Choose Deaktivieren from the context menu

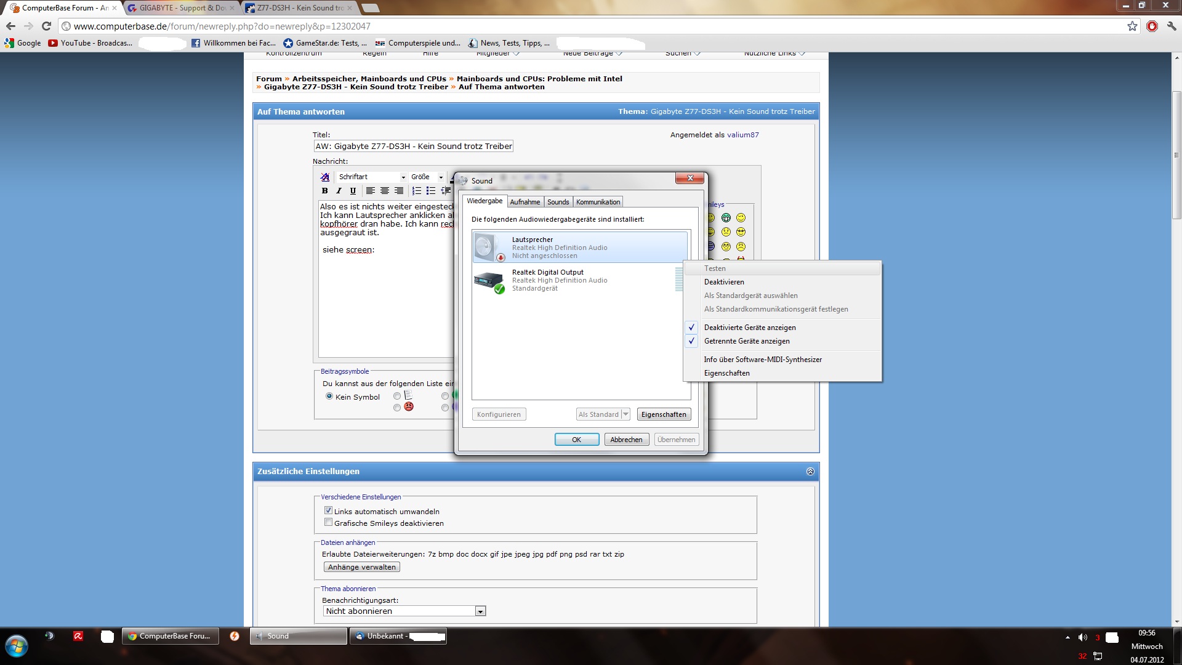click(724, 282)
